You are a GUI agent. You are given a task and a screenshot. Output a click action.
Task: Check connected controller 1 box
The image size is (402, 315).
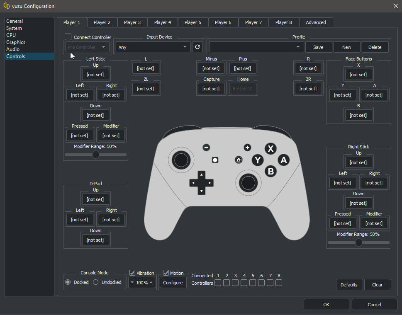click(x=218, y=283)
